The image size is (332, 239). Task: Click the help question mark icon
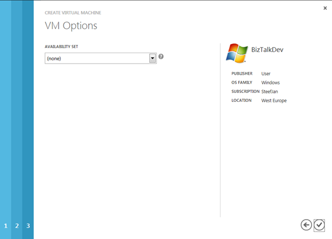pyautogui.click(x=161, y=56)
